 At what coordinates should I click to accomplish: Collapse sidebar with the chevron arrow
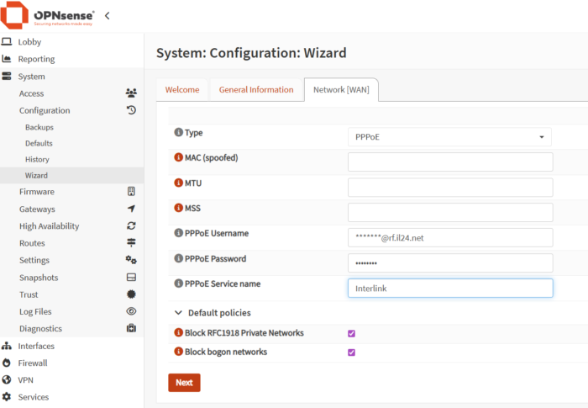(107, 15)
